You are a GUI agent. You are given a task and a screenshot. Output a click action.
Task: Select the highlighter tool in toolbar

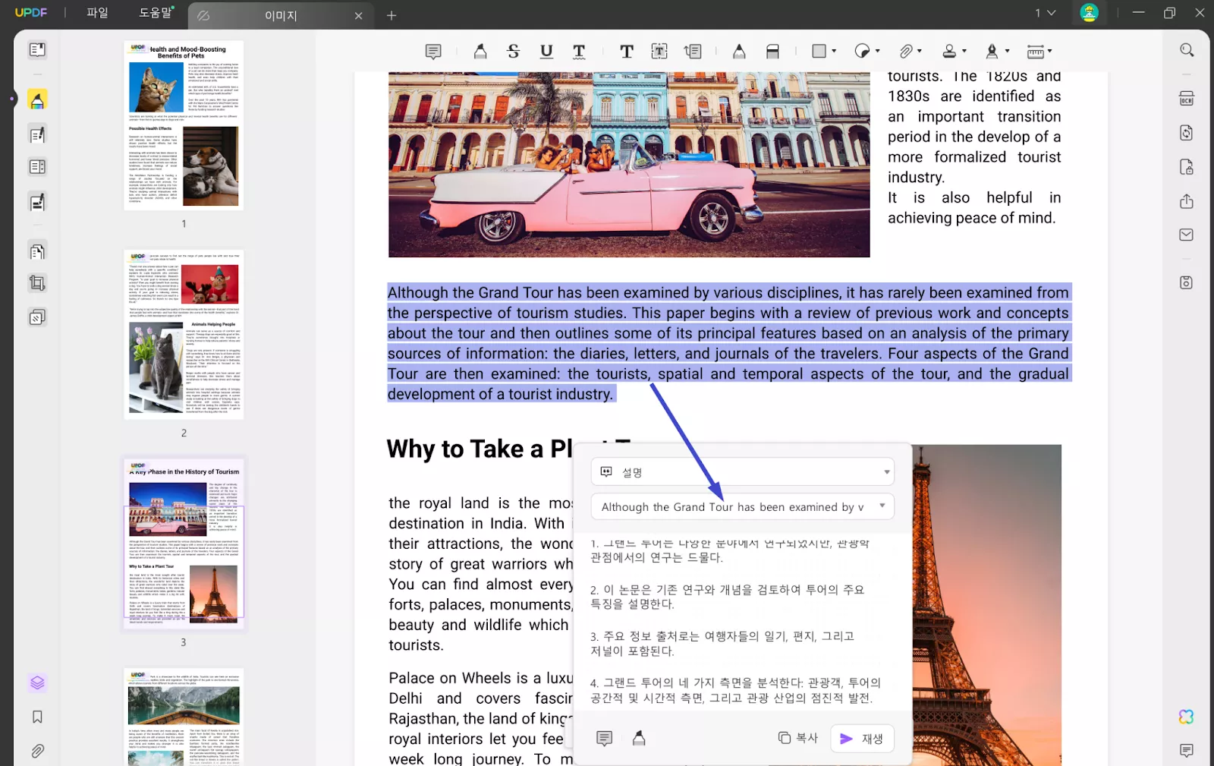tap(480, 51)
